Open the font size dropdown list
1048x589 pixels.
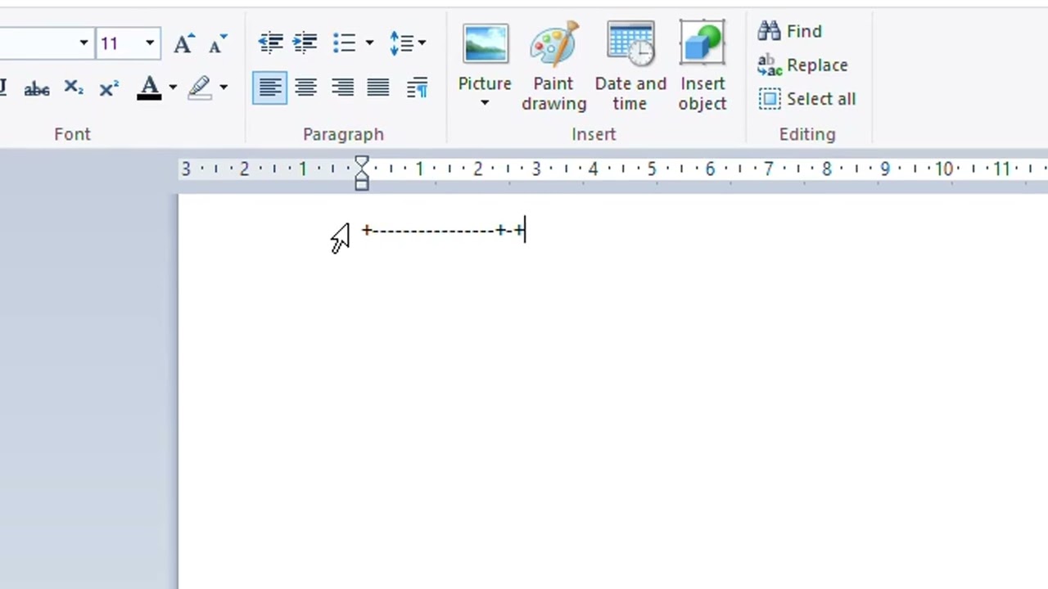tap(150, 43)
